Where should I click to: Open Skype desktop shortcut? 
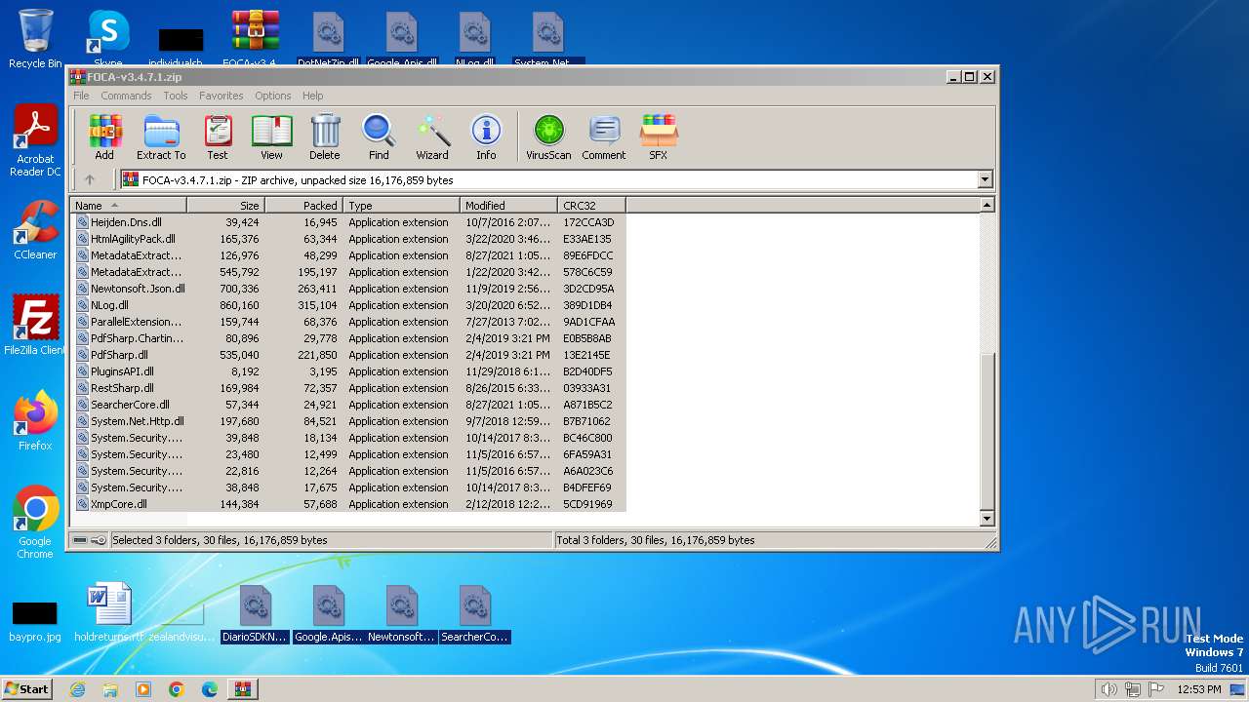click(x=108, y=39)
